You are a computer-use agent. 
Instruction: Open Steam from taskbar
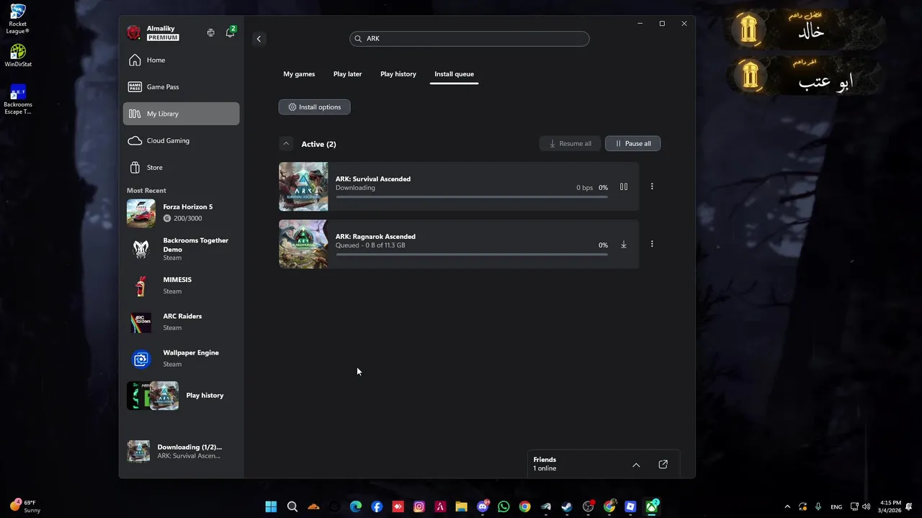click(x=567, y=506)
